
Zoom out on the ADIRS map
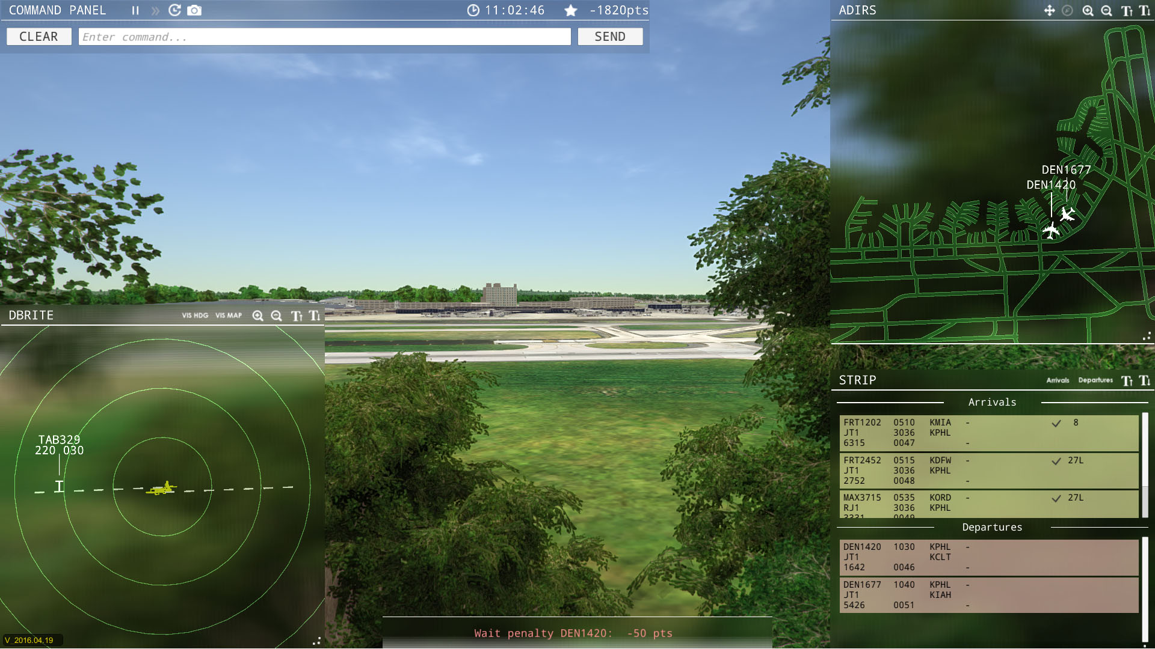pos(1106,10)
